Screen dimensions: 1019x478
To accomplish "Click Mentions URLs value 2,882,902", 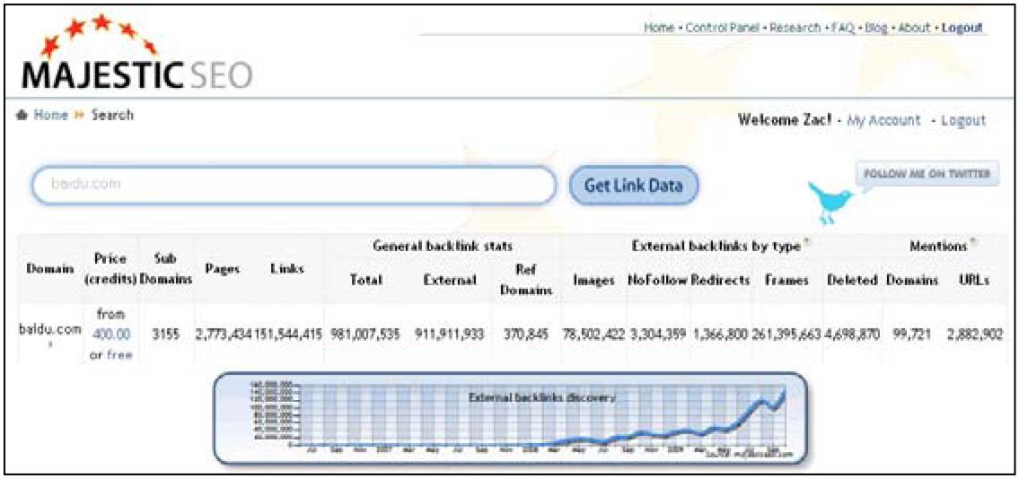I will click(x=974, y=335).
